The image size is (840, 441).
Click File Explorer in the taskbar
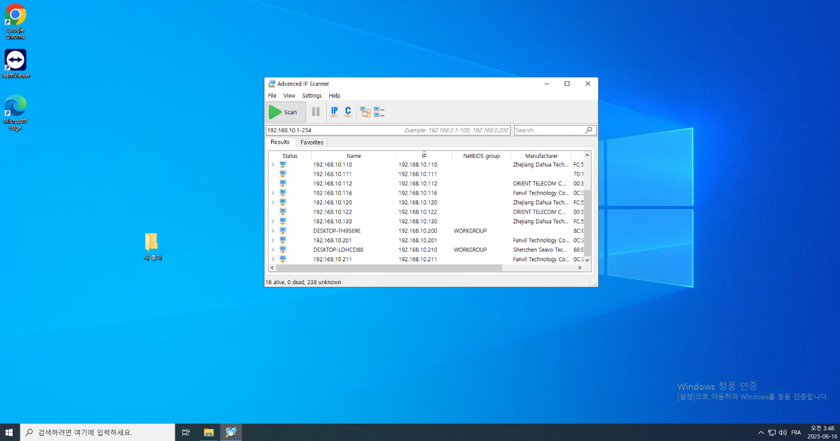209,432
